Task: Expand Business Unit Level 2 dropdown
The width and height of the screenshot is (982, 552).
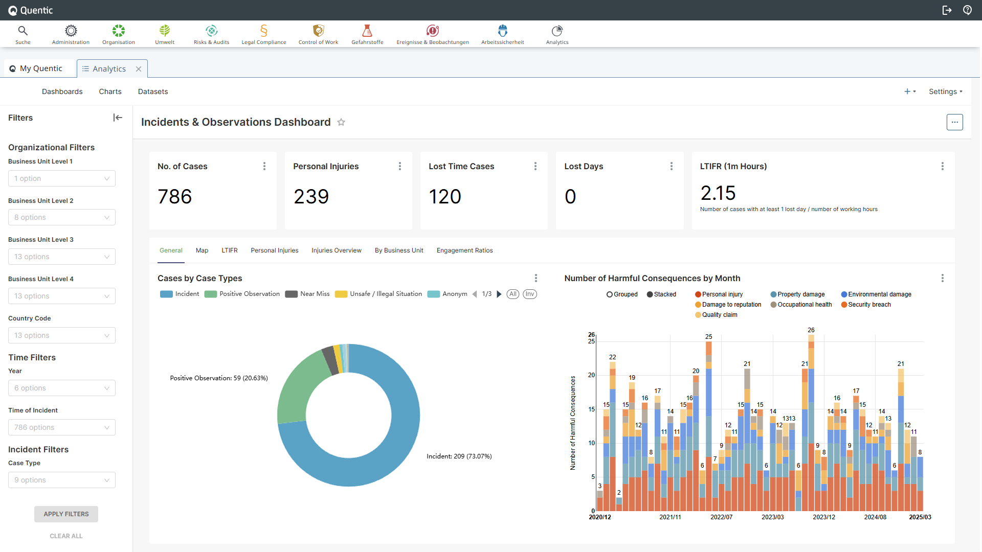Action: click(x=62, y=217)
